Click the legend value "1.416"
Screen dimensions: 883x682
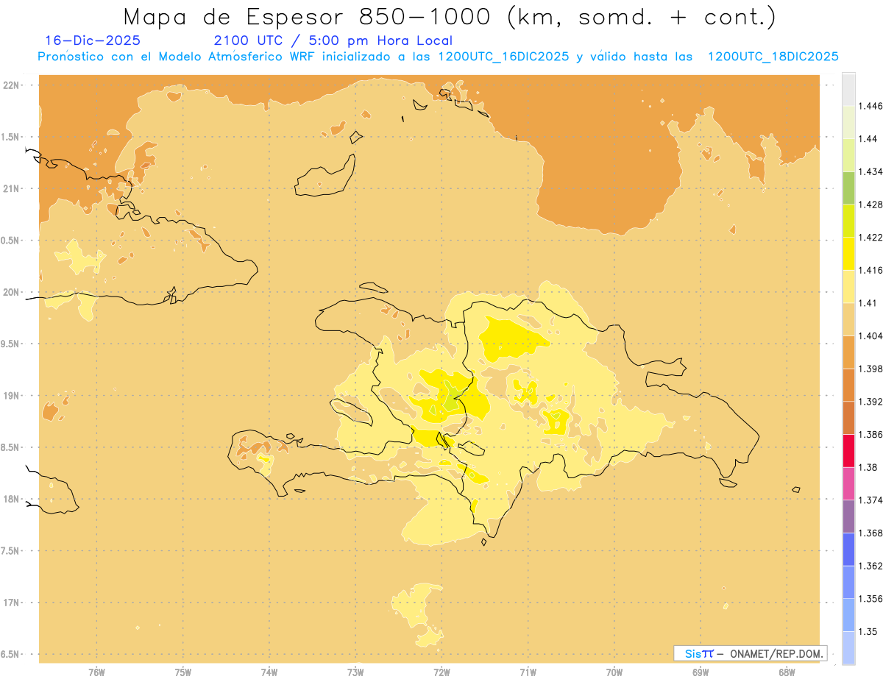pos(870,270)
